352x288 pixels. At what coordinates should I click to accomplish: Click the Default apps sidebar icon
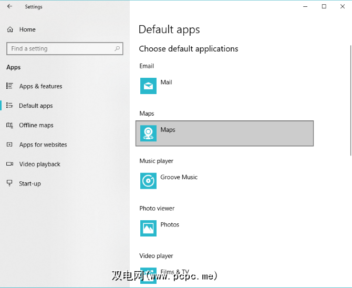[9, 105]
